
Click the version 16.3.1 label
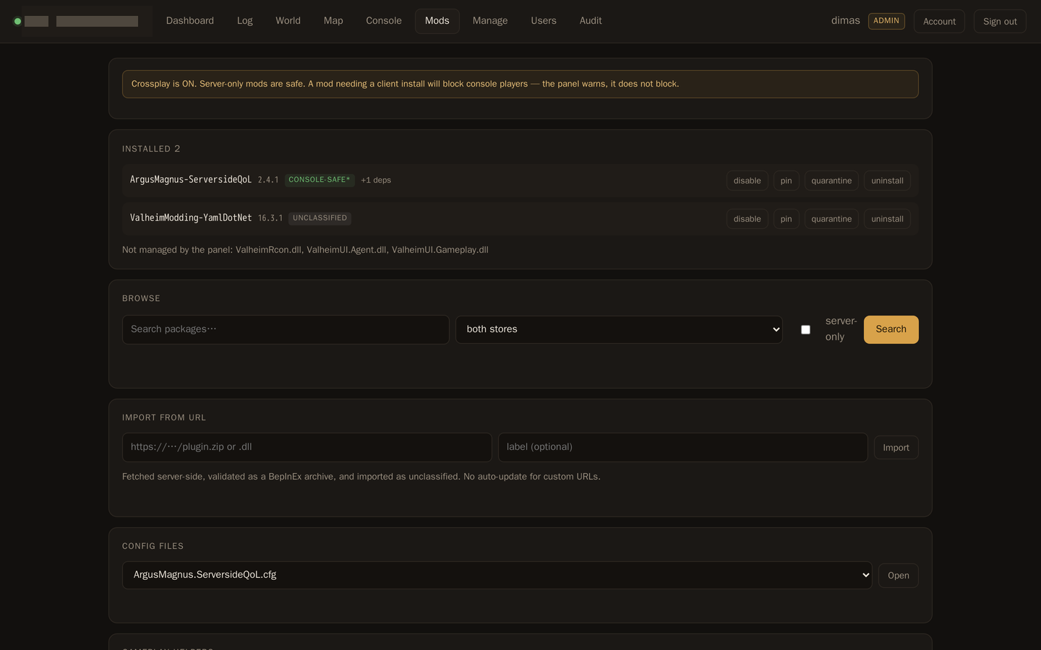[270, 218]
